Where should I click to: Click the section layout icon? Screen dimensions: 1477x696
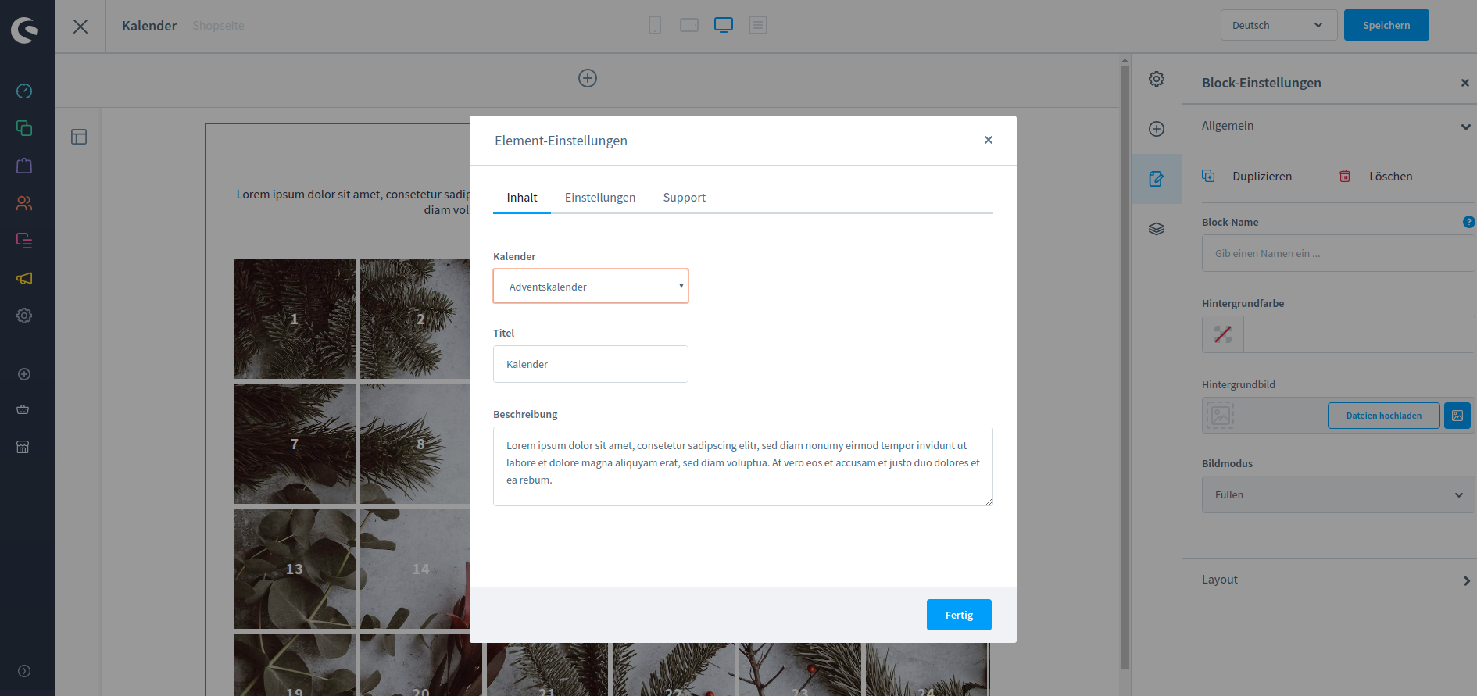(x=79, y=137)
